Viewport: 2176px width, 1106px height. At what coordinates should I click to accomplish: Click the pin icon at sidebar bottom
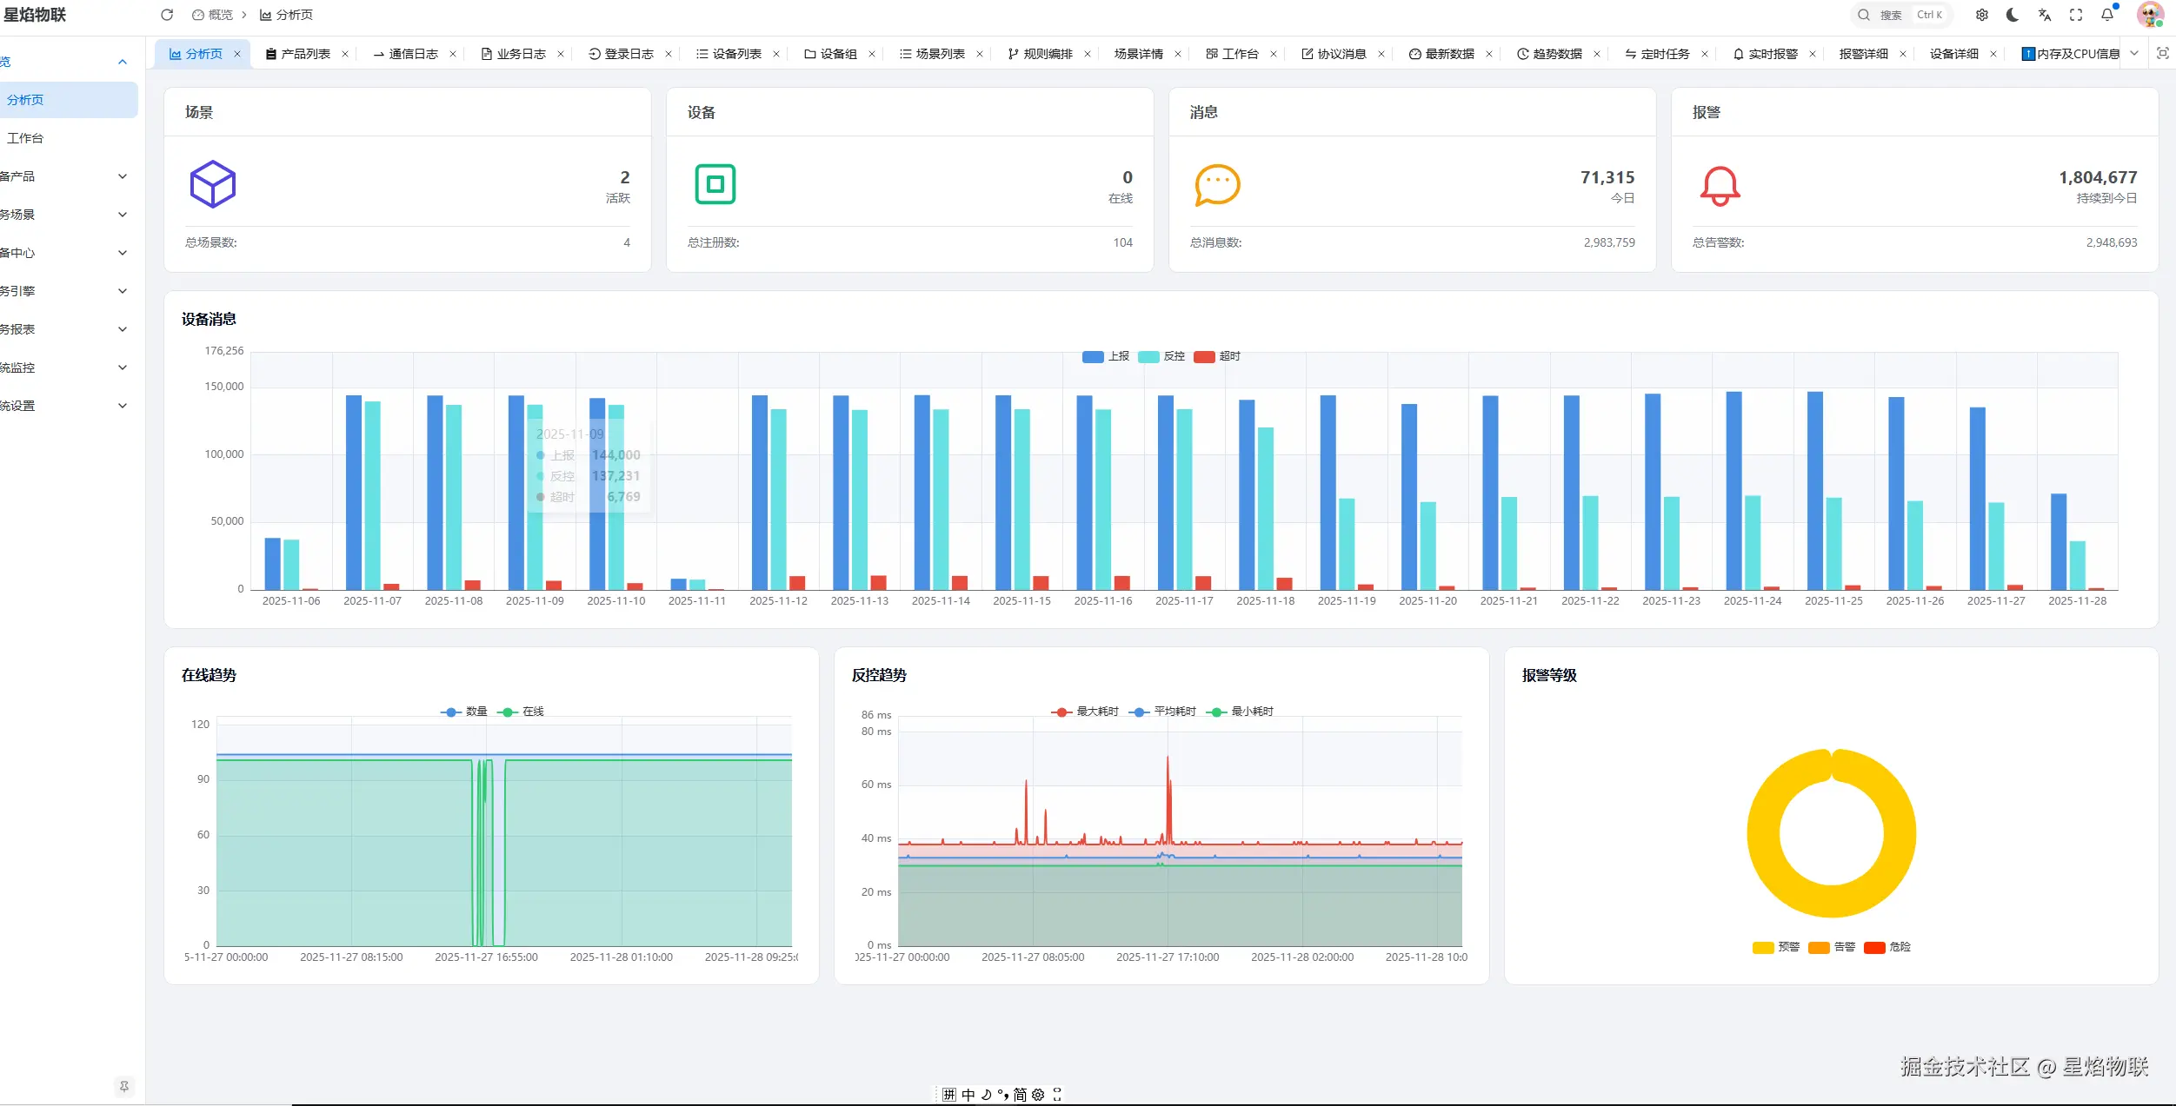point(124,1086)
